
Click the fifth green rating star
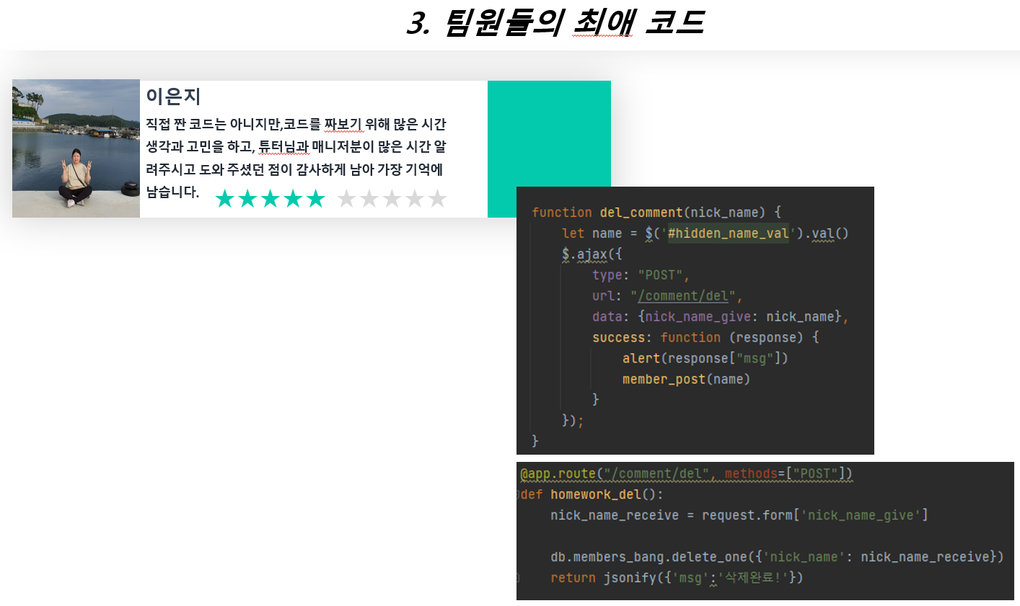[x=316, y=199]
